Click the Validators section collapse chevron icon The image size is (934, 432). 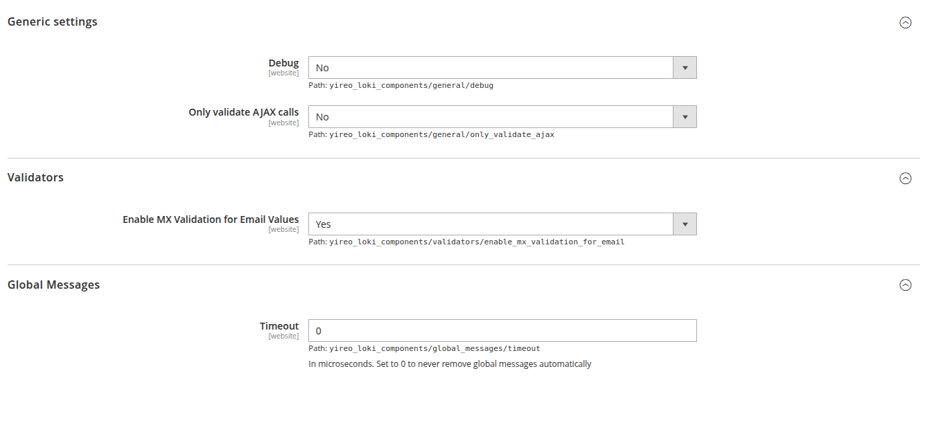click(905, 178)
